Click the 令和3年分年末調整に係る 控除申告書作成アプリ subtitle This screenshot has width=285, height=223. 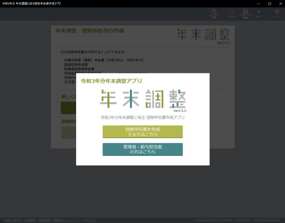[142, 117]
